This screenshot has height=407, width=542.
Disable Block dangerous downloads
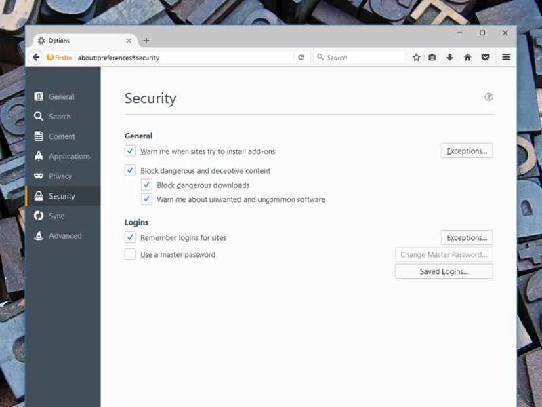pos(147,185)
